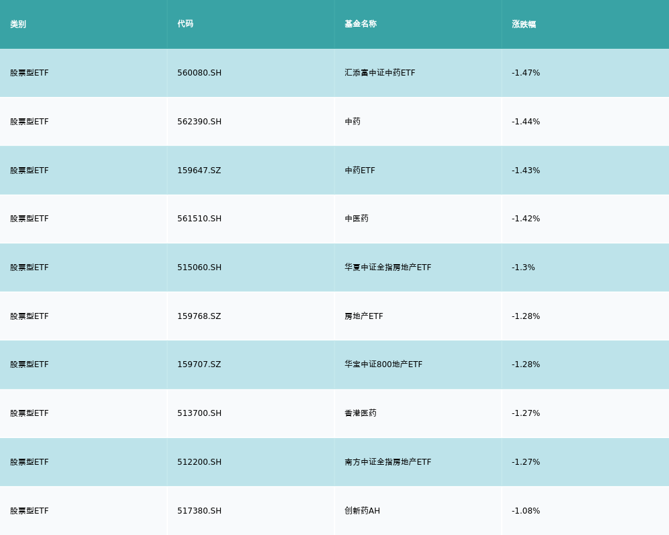Viewport: 669px width, 535px height.
Task: Select fund name 房地产ETF
Action: [363, 316]
